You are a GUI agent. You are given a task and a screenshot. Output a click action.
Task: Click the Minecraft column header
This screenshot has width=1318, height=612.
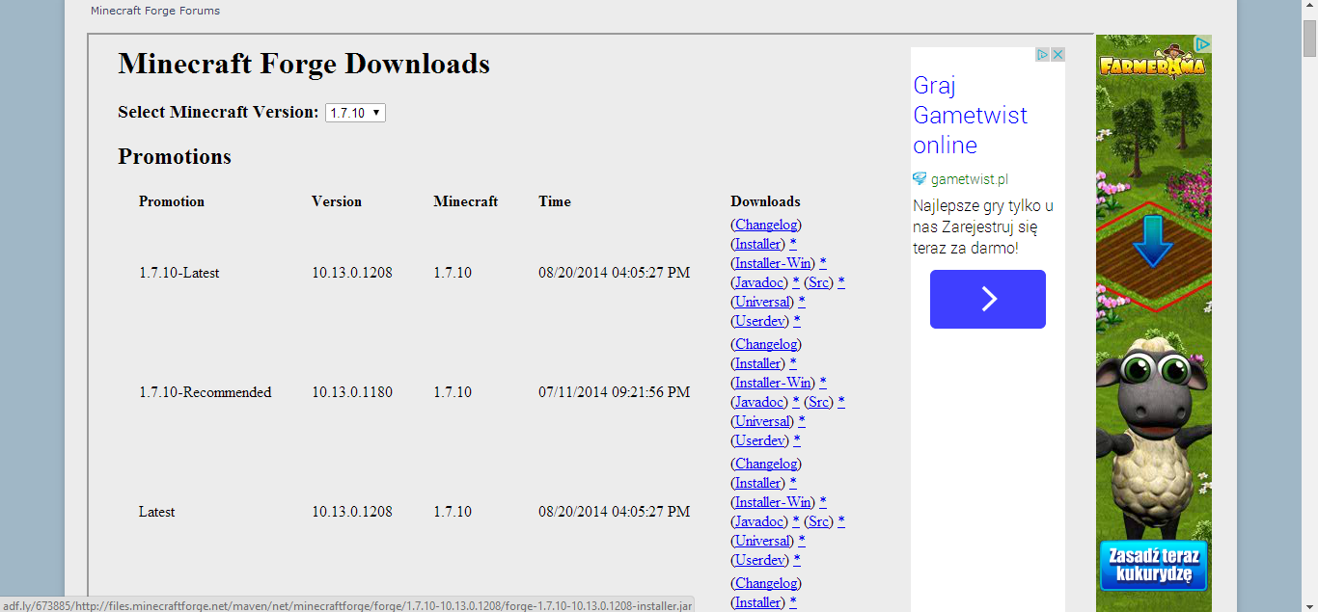[x=466, y=201]
